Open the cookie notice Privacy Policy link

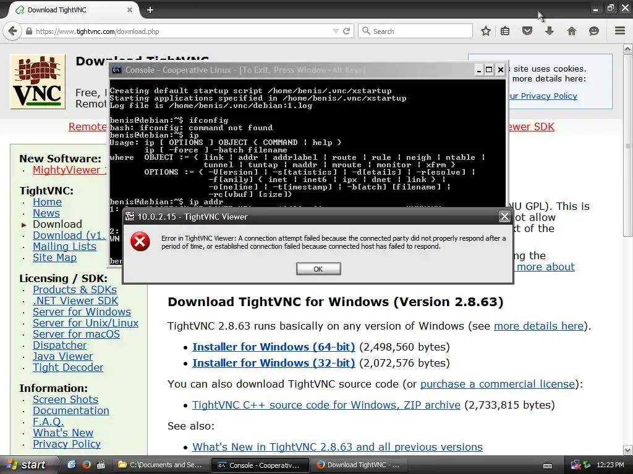point(543,96)
